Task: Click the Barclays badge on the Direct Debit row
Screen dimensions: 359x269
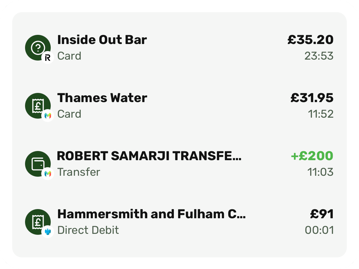Action: pos(48,232)
